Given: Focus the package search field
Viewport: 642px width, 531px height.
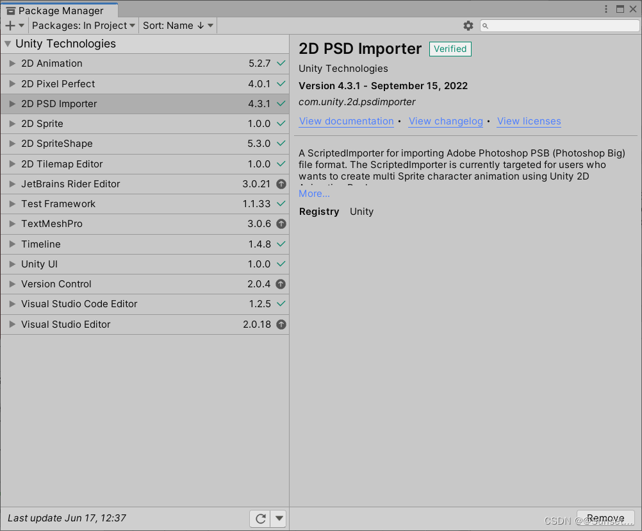Looking at the screenshot, I should (x=560, y=26).
